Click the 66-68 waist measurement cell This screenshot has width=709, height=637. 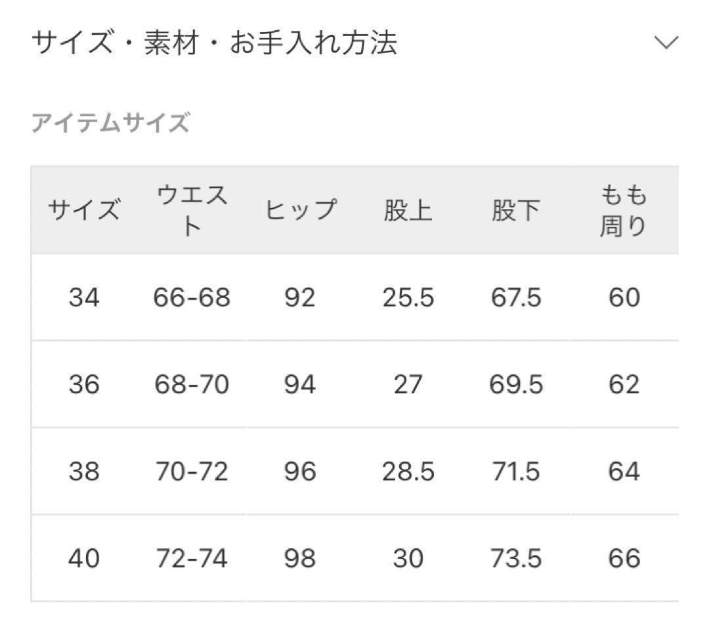click(x=190, y=297)
